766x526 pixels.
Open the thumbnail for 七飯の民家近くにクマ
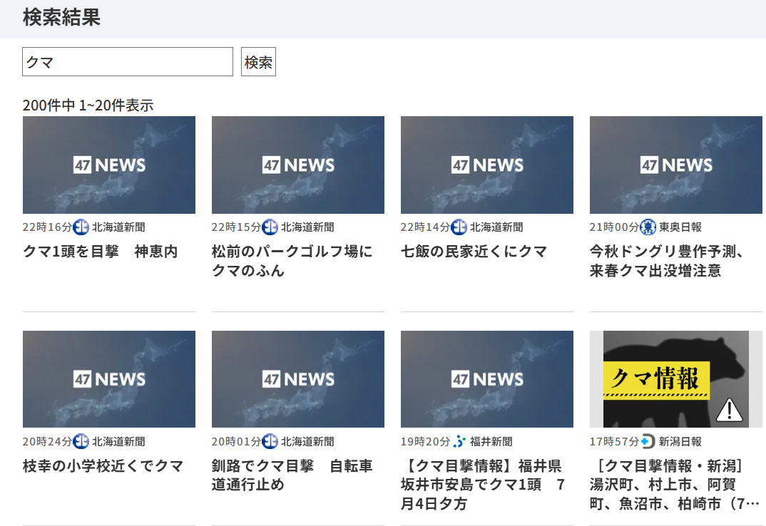tap(487, 165)
